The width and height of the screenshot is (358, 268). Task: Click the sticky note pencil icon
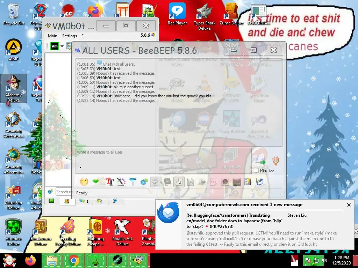click(248, 182)
